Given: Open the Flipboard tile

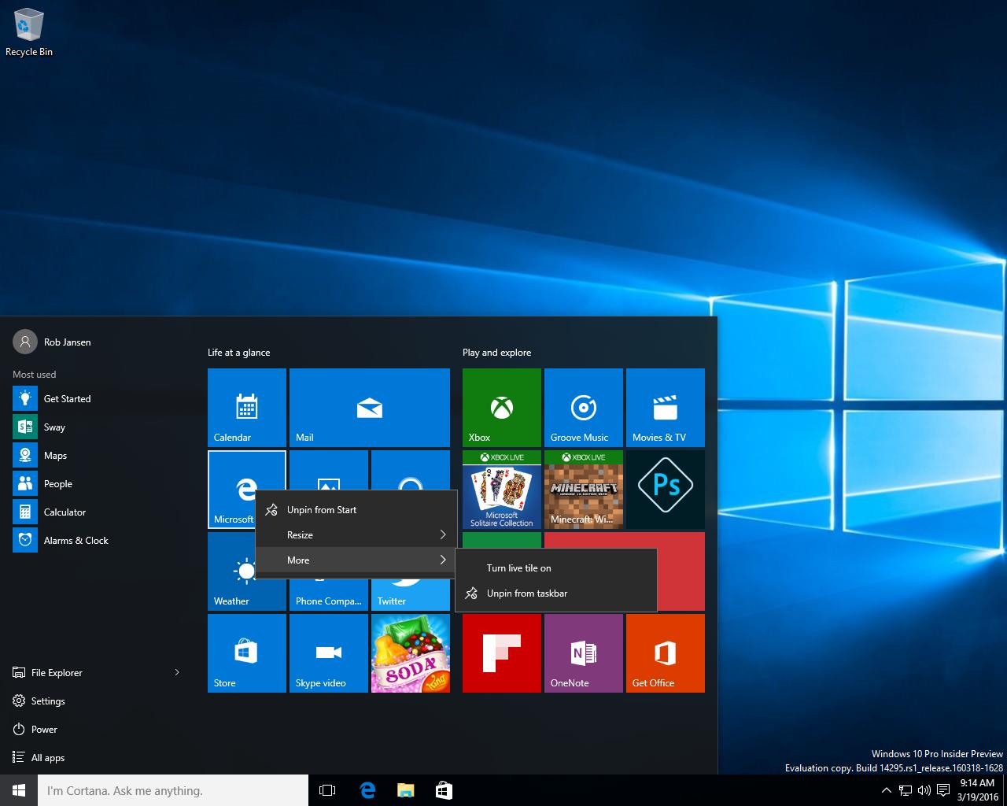Looking at the screenshot, I should pos(502,653).
